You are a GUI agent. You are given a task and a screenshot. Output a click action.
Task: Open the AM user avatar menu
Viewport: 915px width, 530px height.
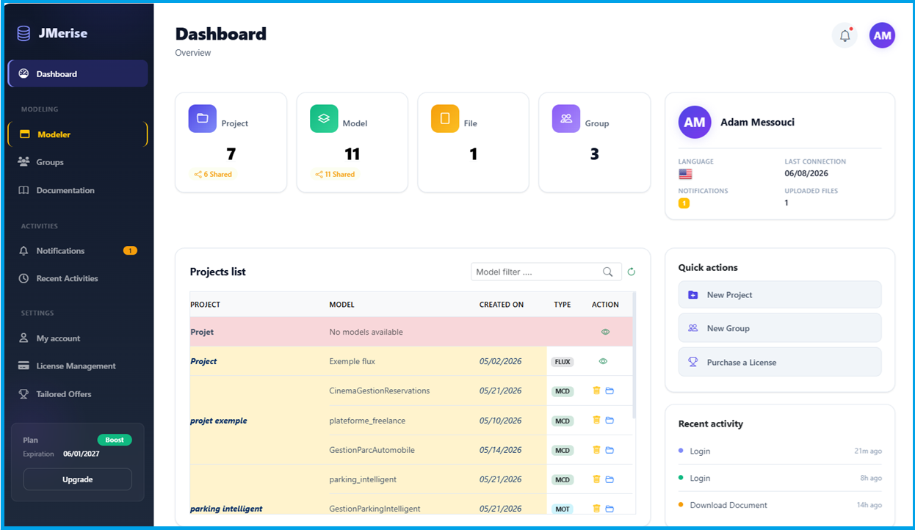coord(882,35)
